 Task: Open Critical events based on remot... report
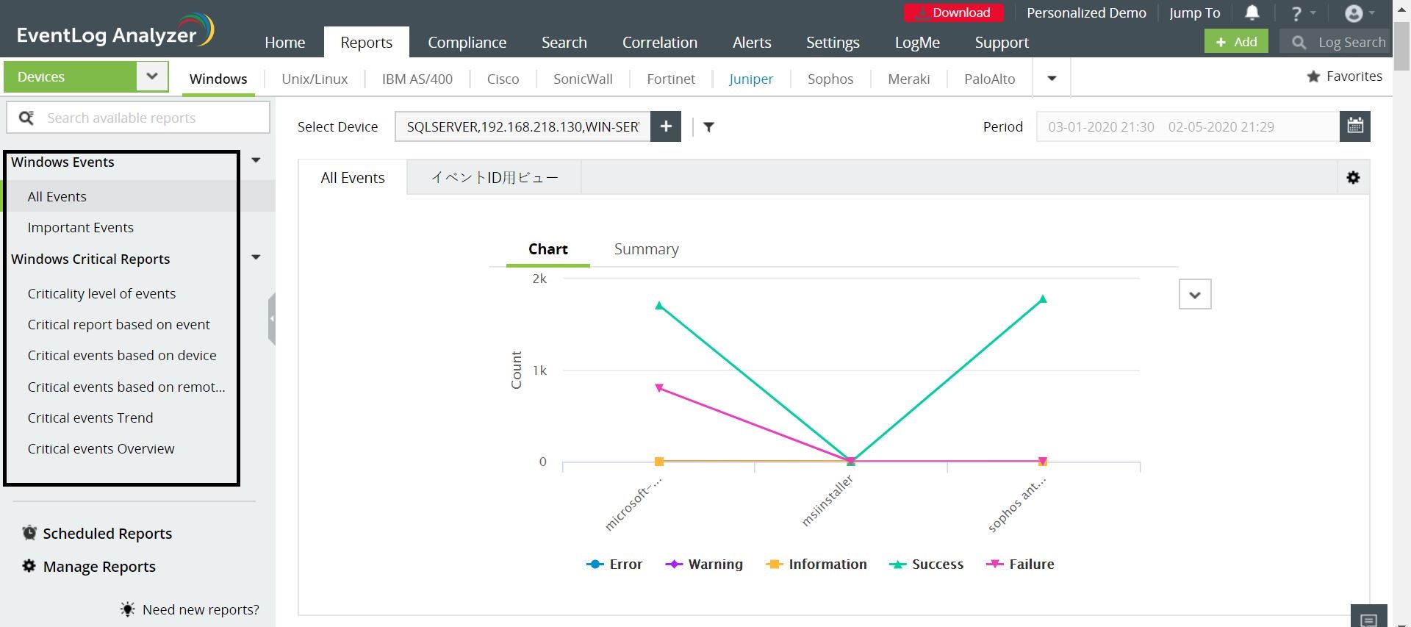(126, 387)
